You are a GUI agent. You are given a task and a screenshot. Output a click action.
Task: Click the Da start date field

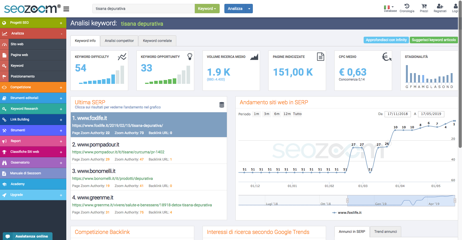click(x=397, y=114)
